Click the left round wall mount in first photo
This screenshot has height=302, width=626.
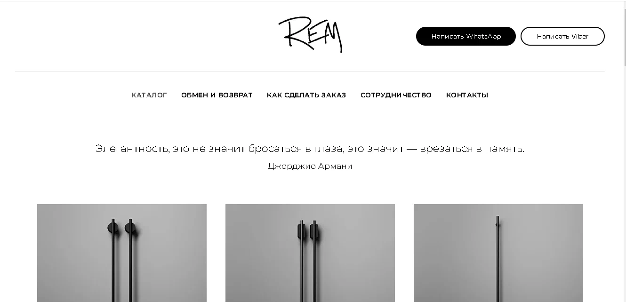tap(112, 229)
